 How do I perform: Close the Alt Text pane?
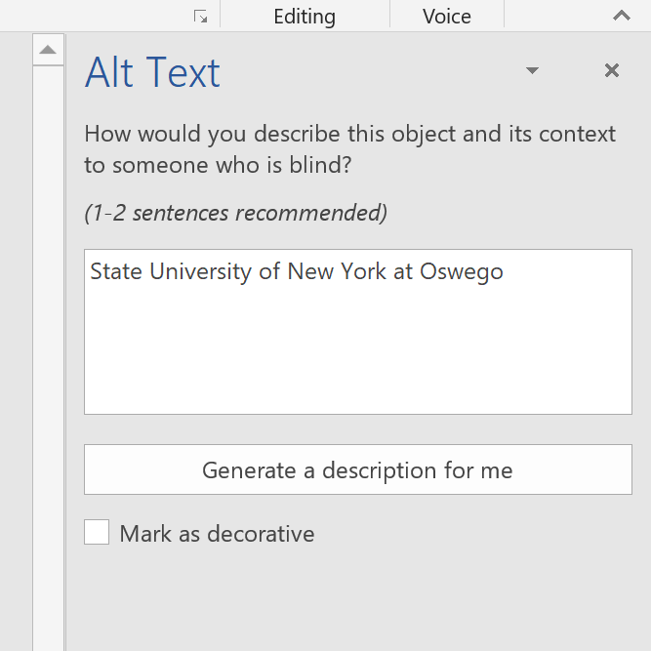coord(612,70)
